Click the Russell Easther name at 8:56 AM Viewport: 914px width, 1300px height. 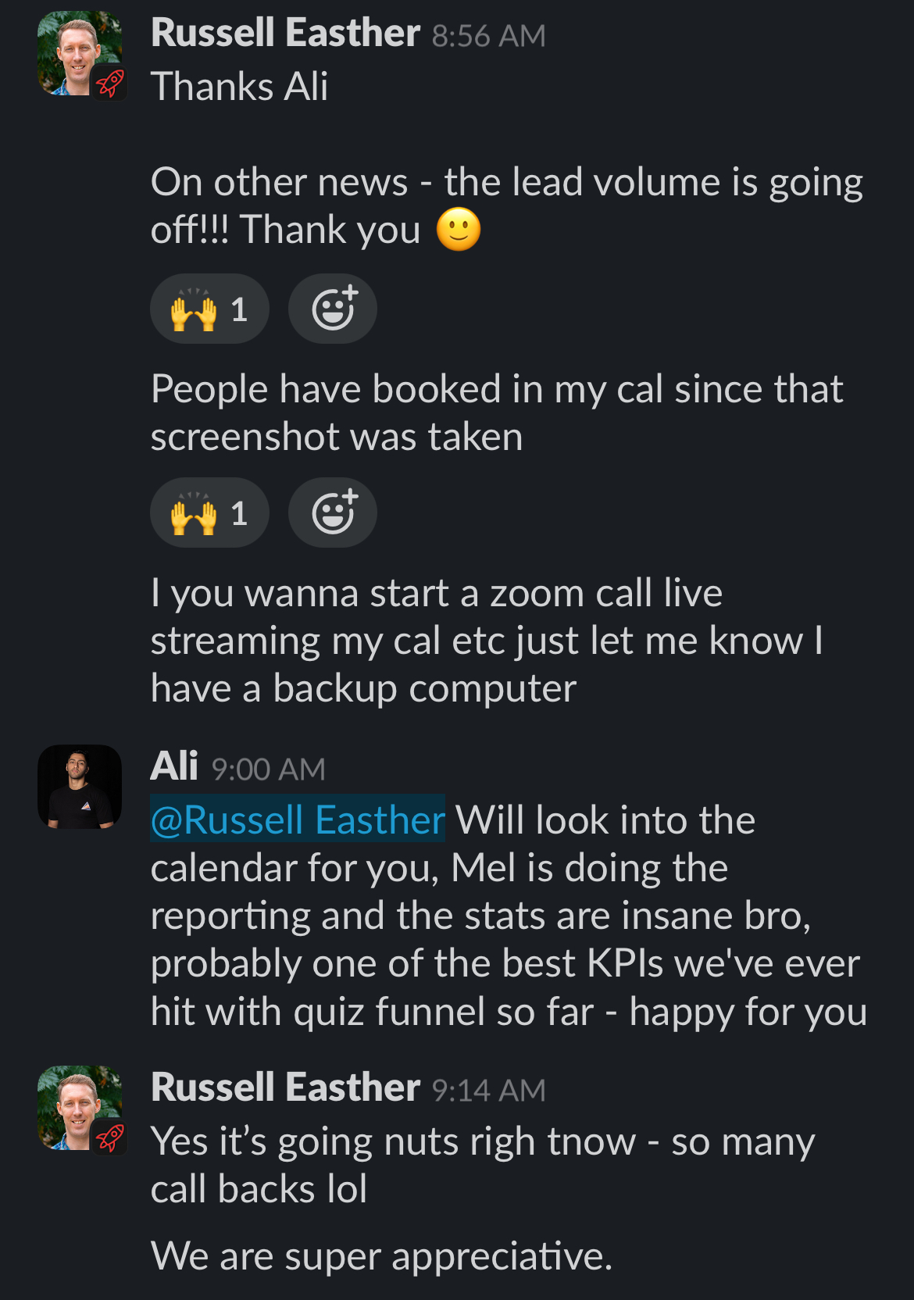pyautogui.click(x=285, y=34)
